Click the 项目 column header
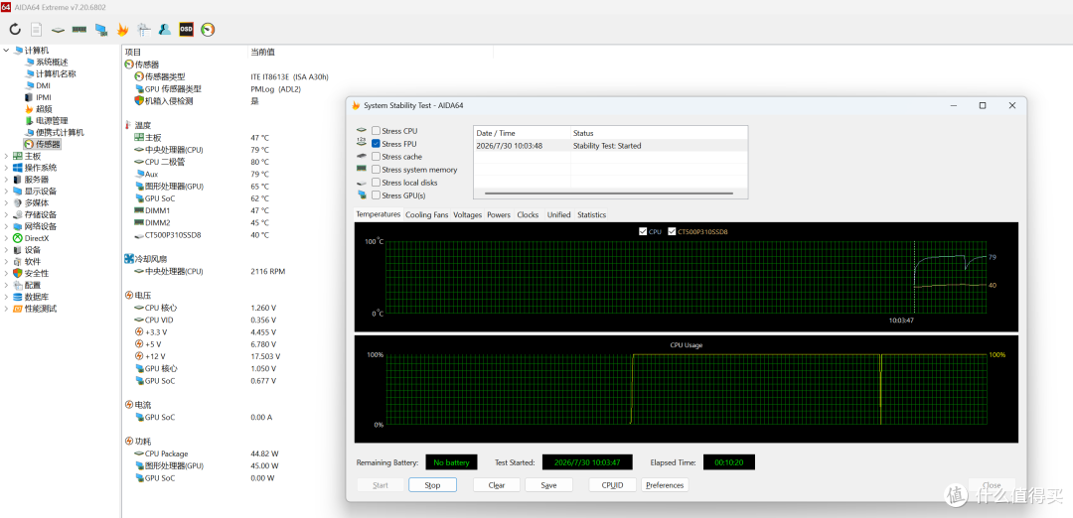Screen dimensions: 1073x518 (x=185, y=52)
